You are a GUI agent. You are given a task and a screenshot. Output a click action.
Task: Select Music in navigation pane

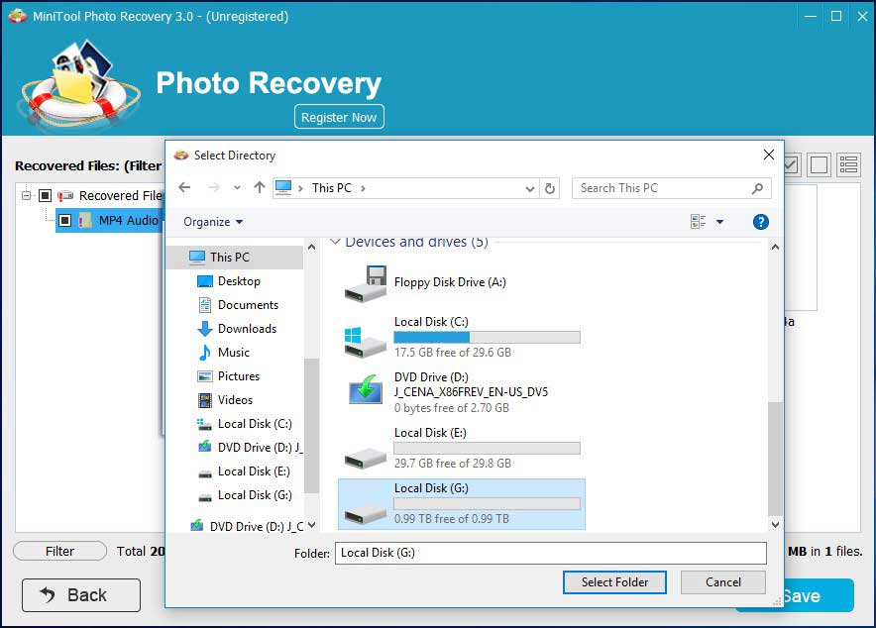[234, 353]
